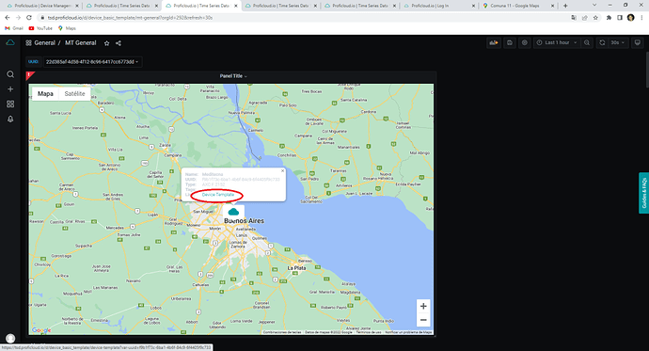Open Maps bookmark
The width and height of the screenshot is (649, 351).
(67, 28)
